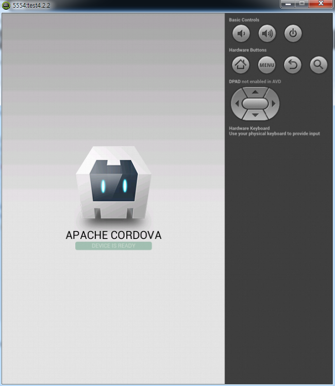The image size is (335, 386).
Task: Click the DPAD left arrow
Action: pos(237,104)
